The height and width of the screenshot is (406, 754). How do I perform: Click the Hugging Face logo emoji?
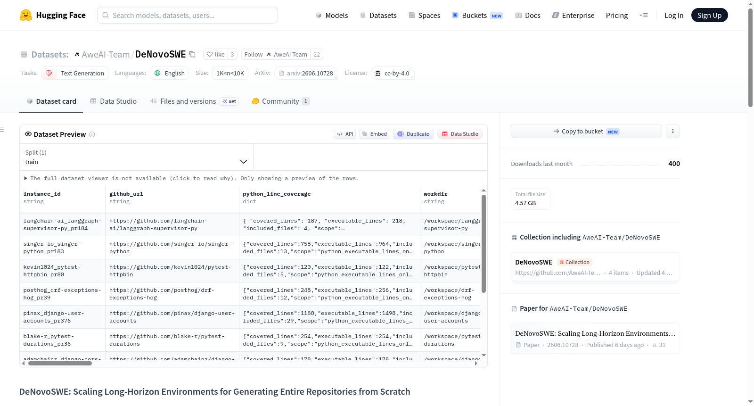[x=26, y=15]
